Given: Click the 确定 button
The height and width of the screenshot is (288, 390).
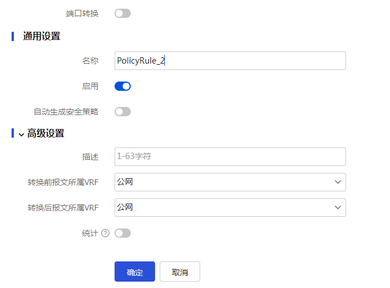Looking at the screenshot, I should click(x=135, y=272).
